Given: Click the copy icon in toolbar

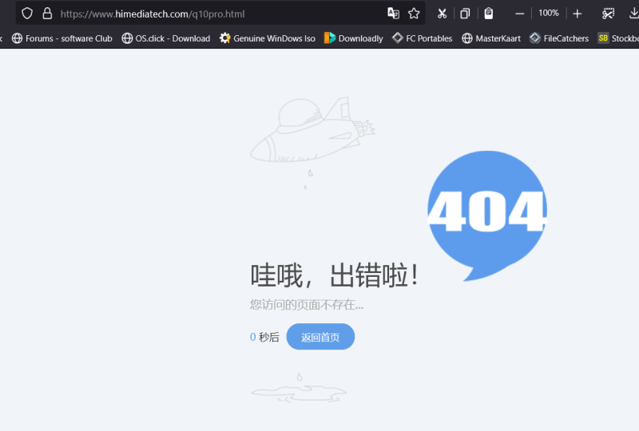Looking at the screenshot, I should 465,14.
